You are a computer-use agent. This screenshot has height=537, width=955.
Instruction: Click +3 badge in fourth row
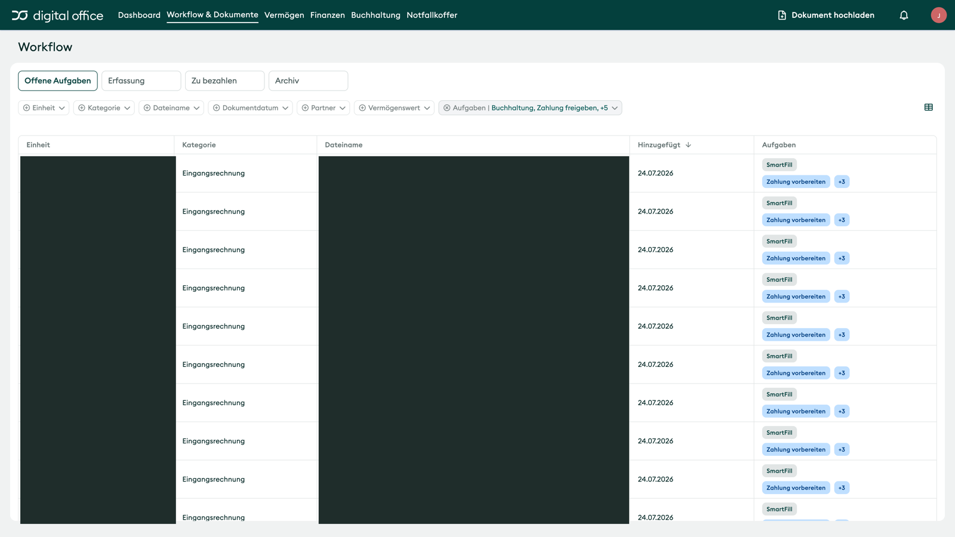tap(842, 296)
